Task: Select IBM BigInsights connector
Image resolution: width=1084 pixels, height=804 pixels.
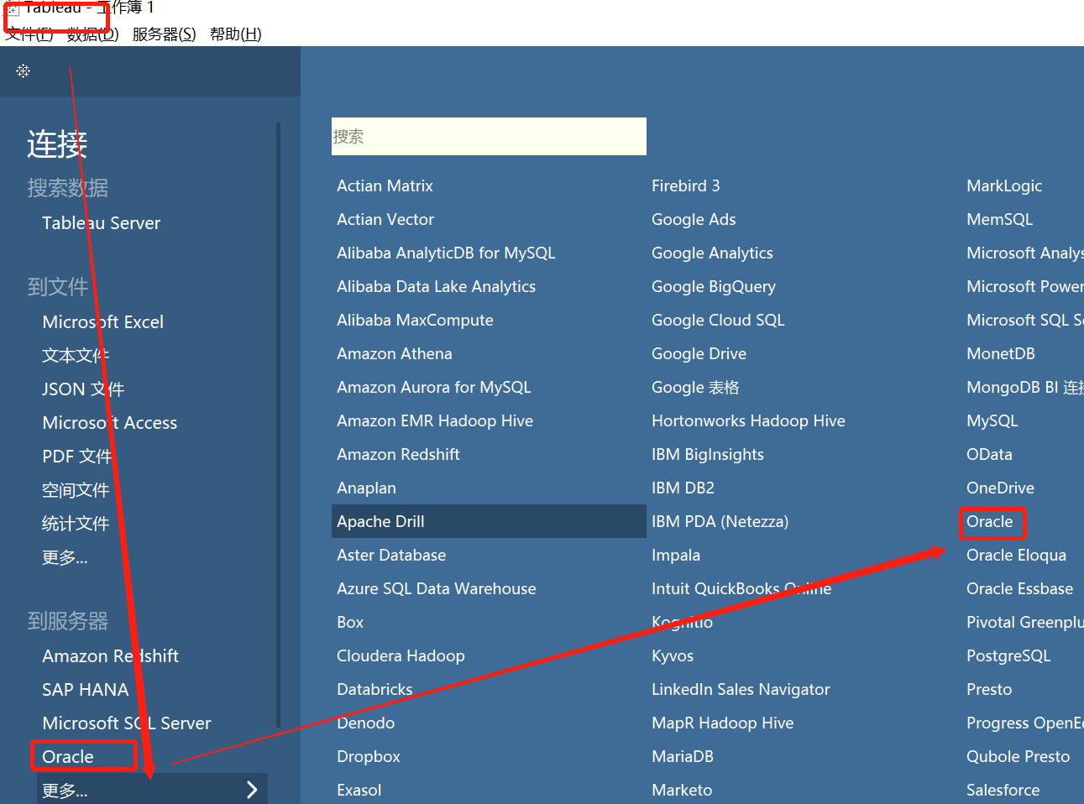Action: [708, 454]
